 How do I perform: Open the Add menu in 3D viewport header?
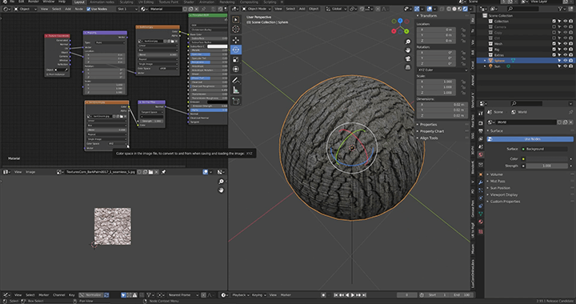302,9
